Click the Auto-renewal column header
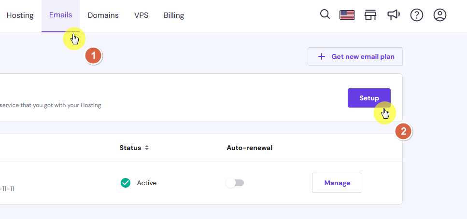The height and width of the screenshot is (219, 467). point(250,148)
